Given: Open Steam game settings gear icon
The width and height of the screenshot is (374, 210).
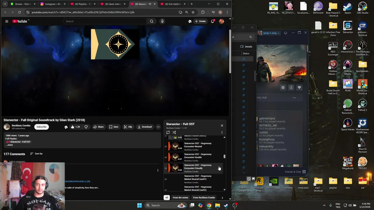Looking at the screenshot, I should 283,87.
